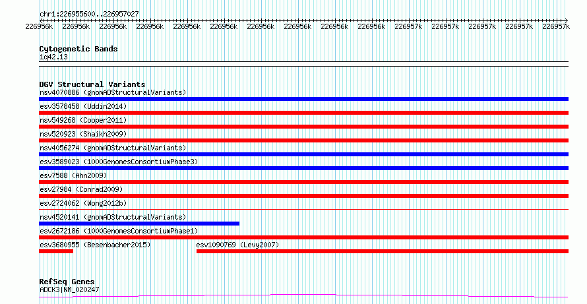This screenshot has width=587, height=304.
Task: Click the short red bar under esv3680955
Action: click(56, 251)
